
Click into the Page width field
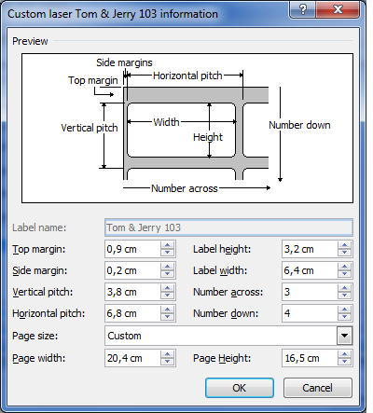[x=133, y=358]
